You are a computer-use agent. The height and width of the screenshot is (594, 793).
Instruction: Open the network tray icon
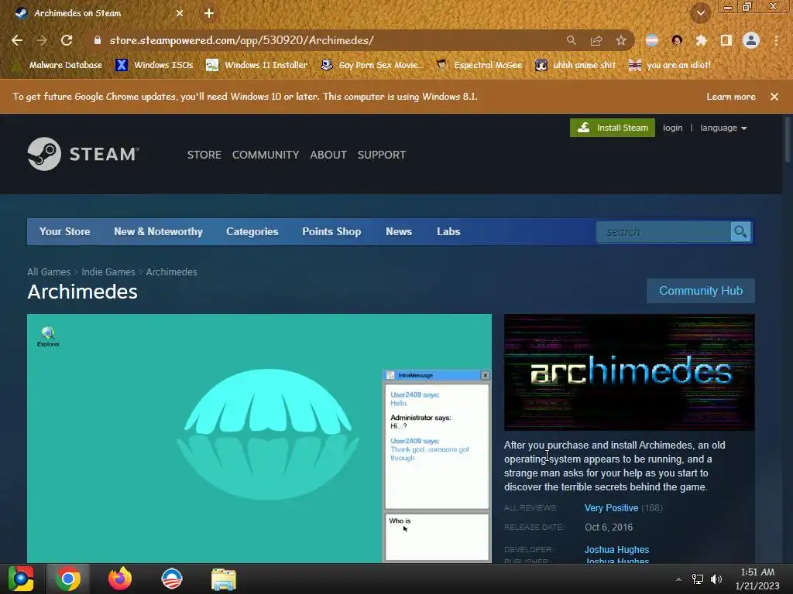point(698,579)
